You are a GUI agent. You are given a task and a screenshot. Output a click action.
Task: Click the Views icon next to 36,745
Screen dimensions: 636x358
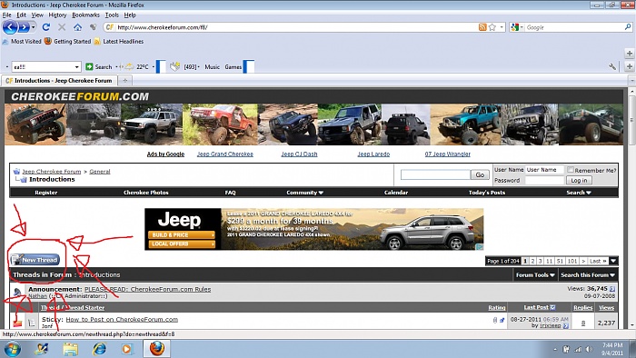[612, 289]
